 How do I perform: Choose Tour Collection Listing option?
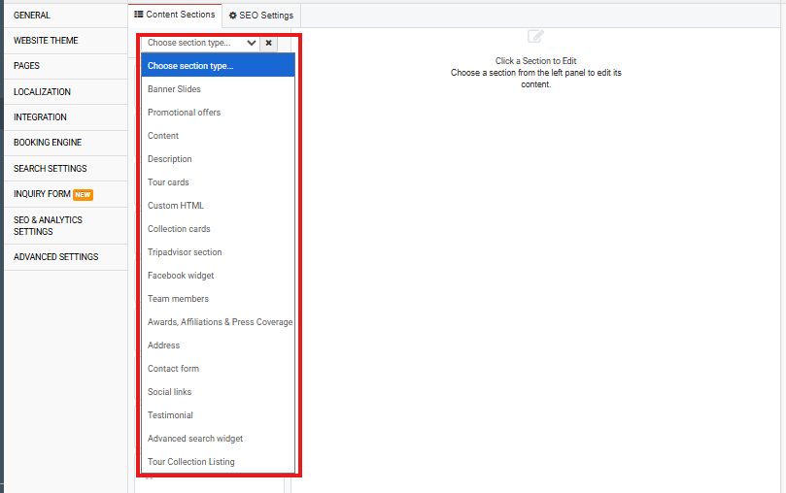191,462
